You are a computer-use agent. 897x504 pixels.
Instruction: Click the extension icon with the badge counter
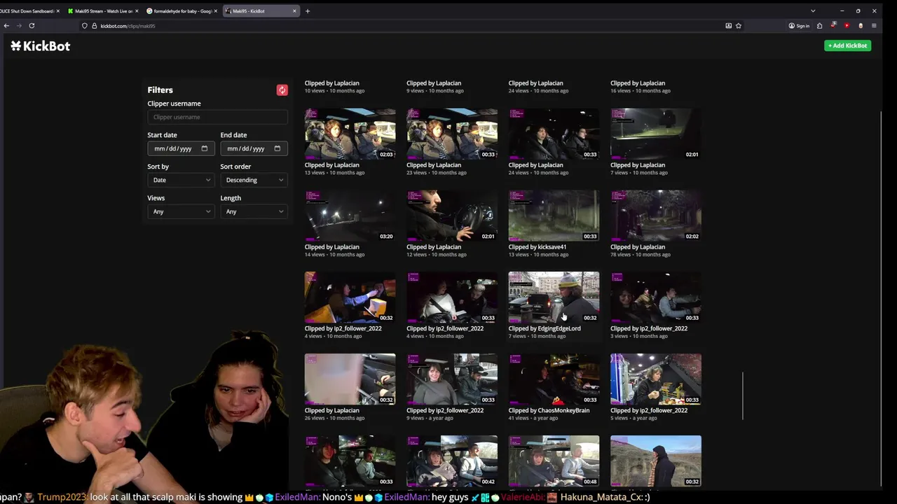[x=833, y=25]
